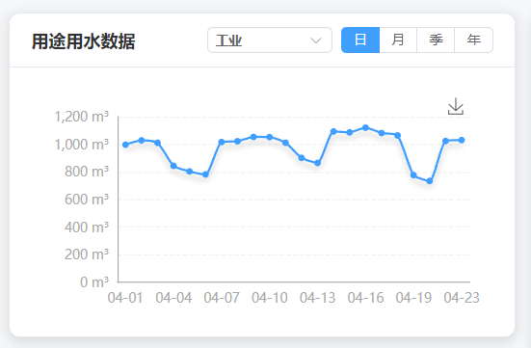Viewport: 531px width, 348px height.
Task: Click the 04-16 peak data point
Action: coord(365,128)
